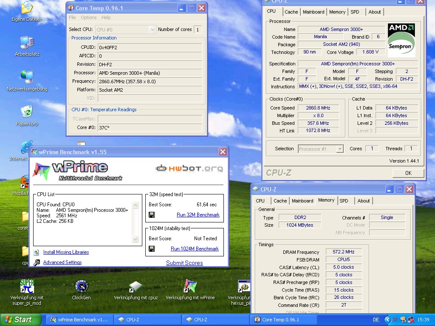Switch to Mainboard tab in lower CPU-Z window
Screen dimensions: 435x326
(302, 201)
